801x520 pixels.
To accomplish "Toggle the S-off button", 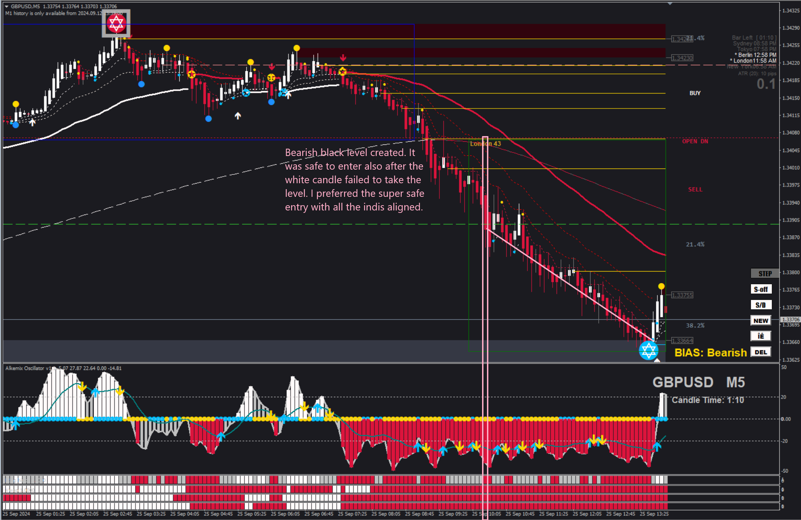I will (760, 289).
